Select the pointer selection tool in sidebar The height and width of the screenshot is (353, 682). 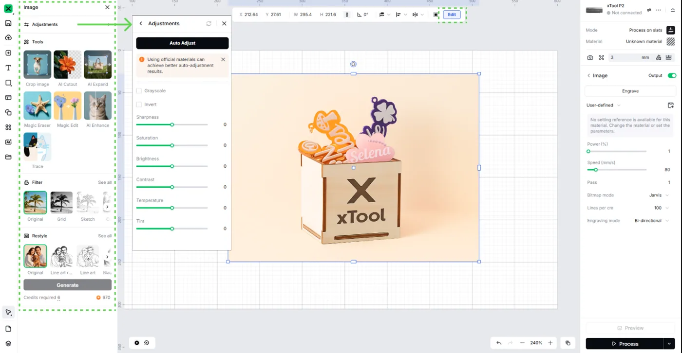coord(8,312)
